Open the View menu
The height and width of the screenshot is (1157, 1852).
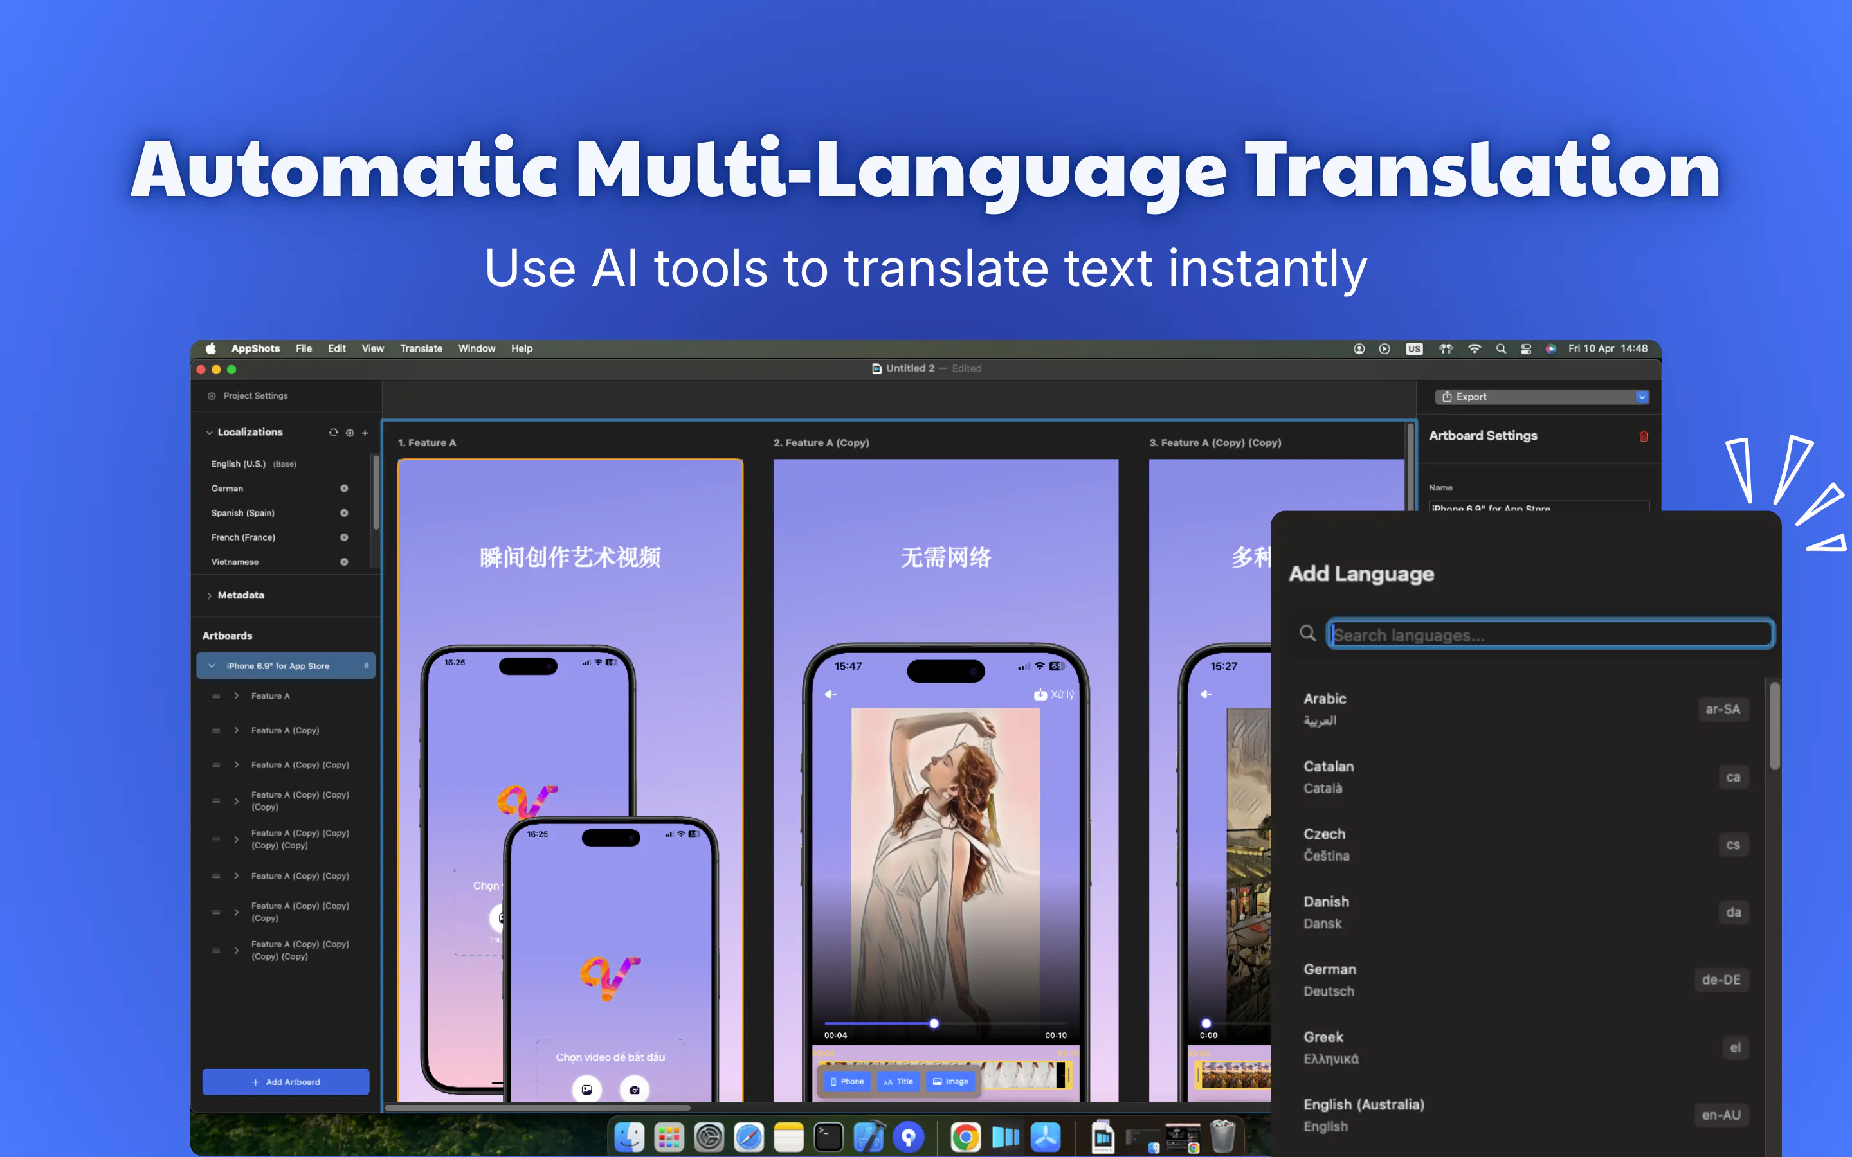click(373, 348)
